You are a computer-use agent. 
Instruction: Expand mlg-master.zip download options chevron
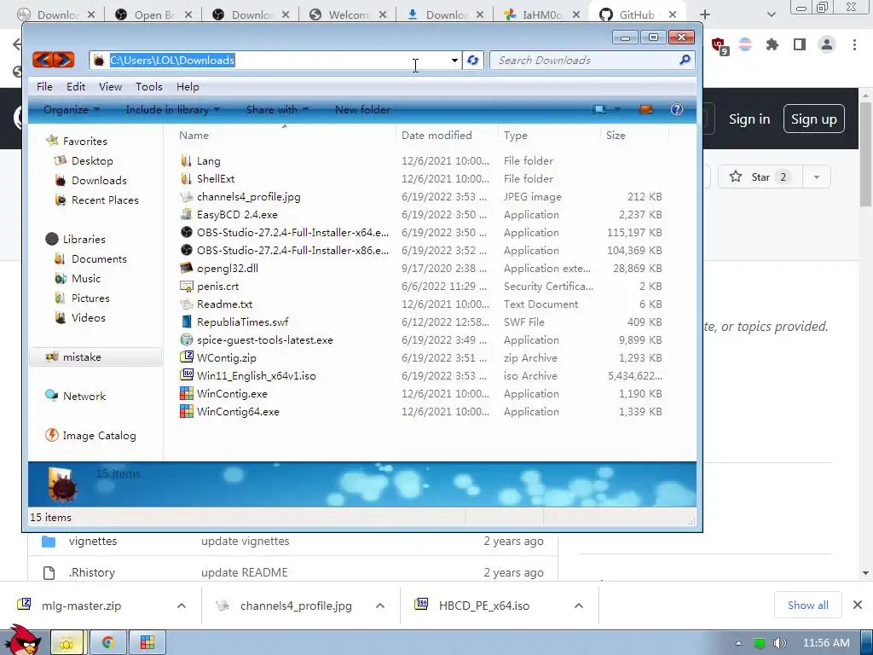182,606
